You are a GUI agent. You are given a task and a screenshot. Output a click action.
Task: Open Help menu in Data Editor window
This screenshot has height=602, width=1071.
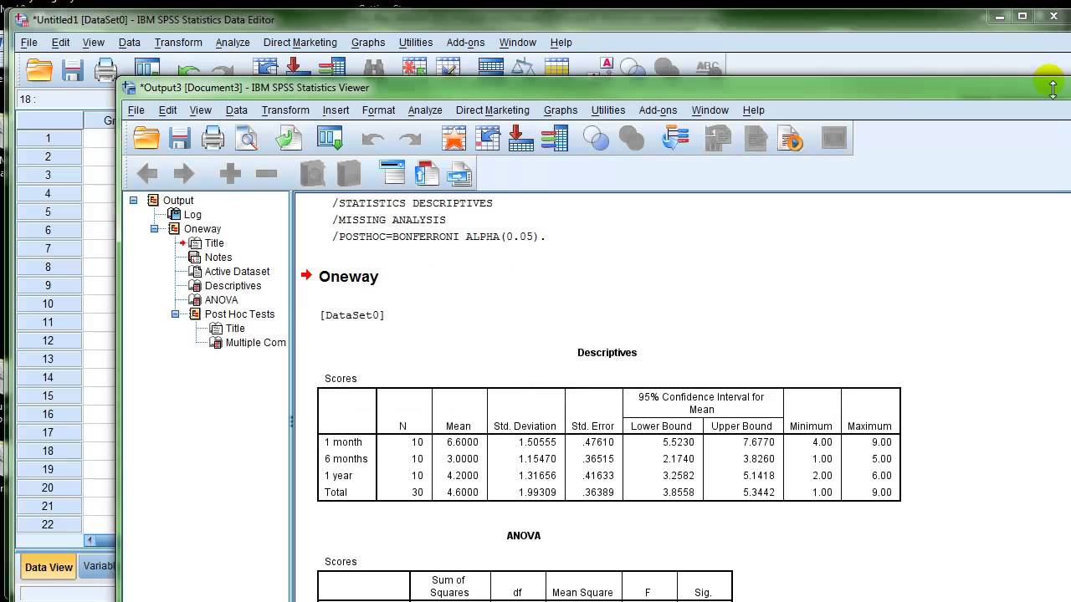pyautogui.click(x=561, y=42)
